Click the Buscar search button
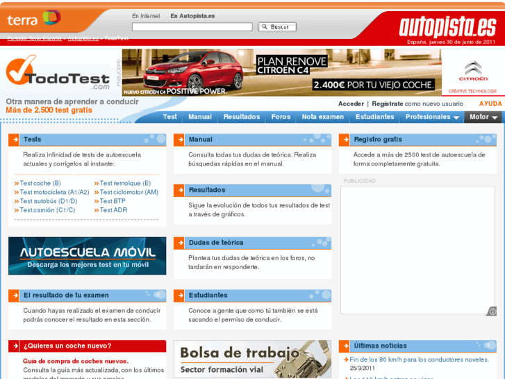 [277, 26]
